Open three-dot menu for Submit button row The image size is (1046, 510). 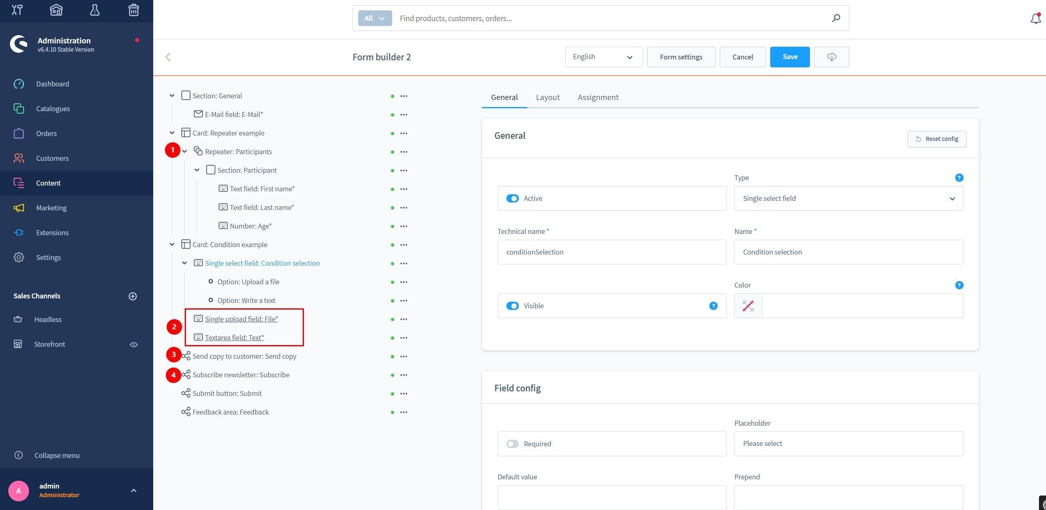pos(403,393)
